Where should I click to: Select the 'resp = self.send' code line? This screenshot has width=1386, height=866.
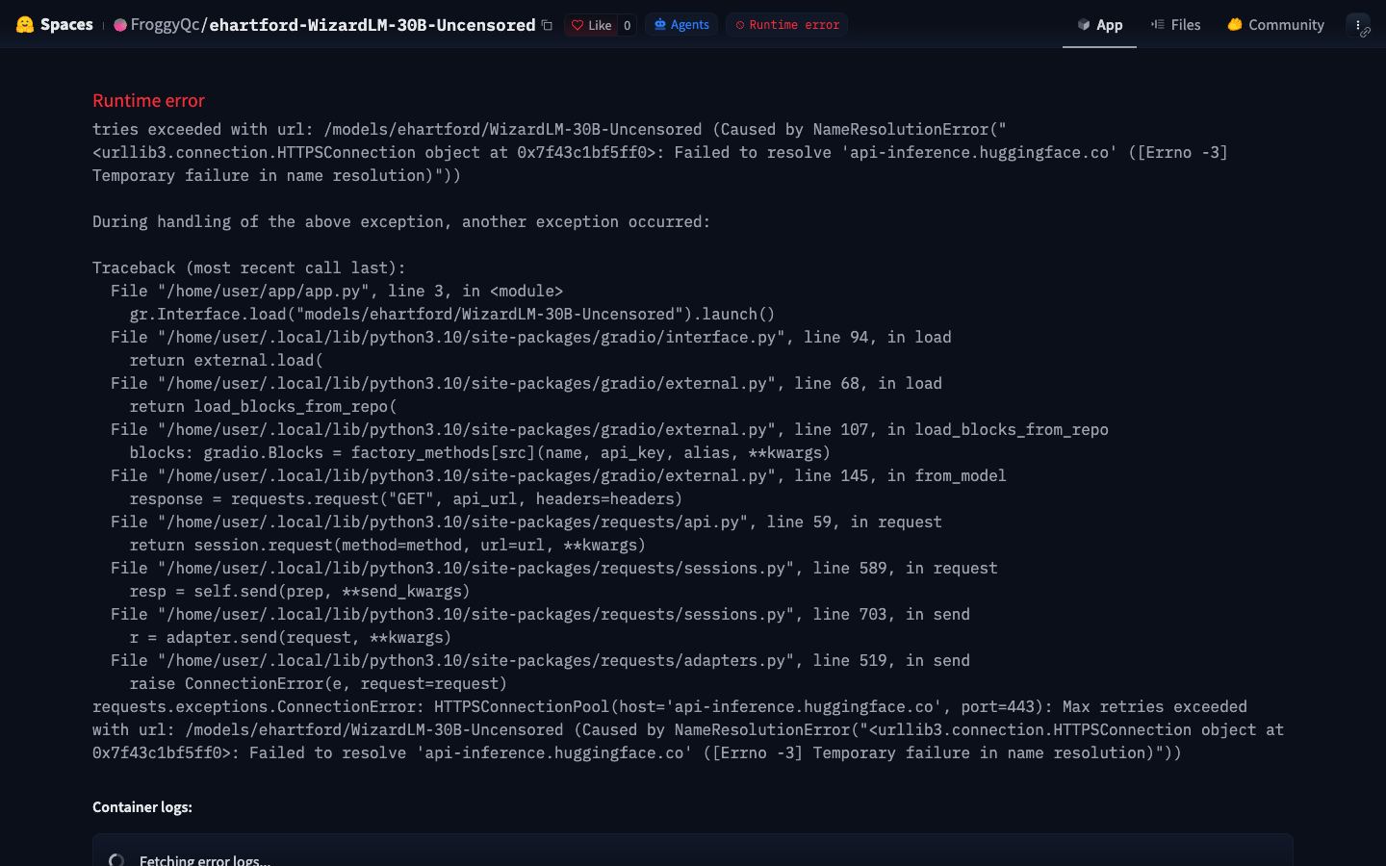(x=300, y=591)
